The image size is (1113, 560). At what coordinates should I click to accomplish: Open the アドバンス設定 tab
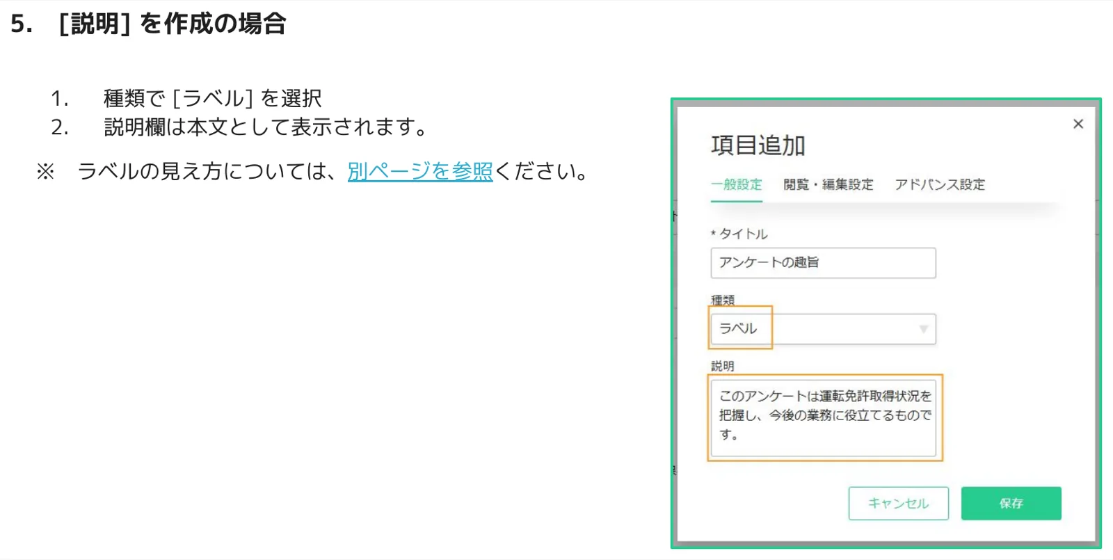click(x=940, y=185)
